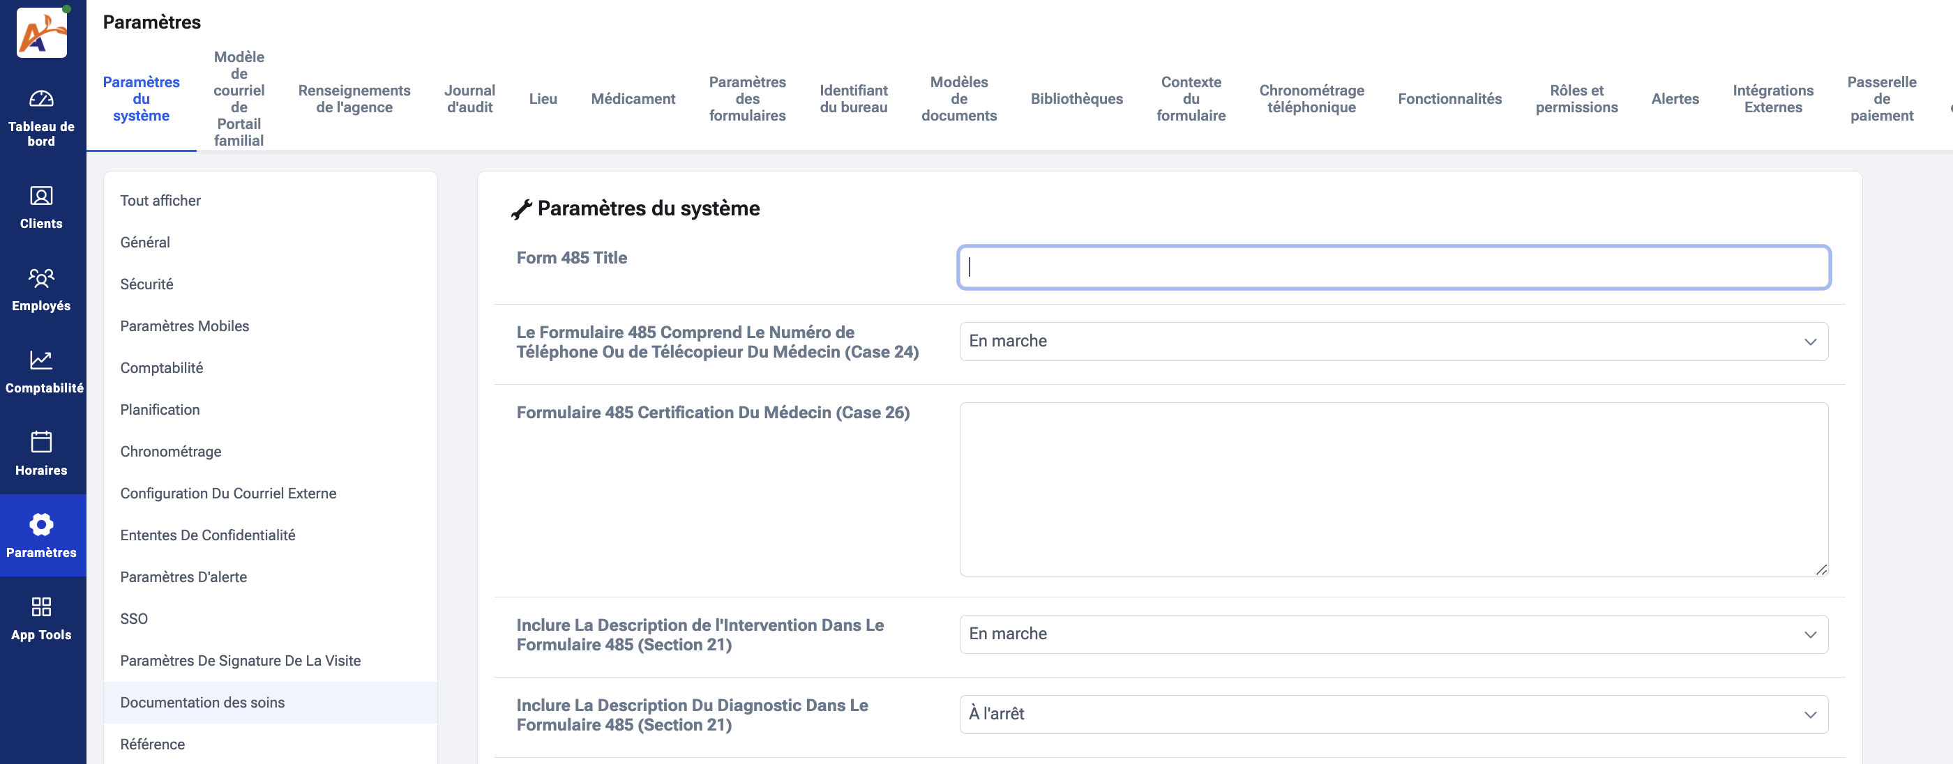Open Horaires calendar icon
Screen dimensions: 1953x764
42,442
